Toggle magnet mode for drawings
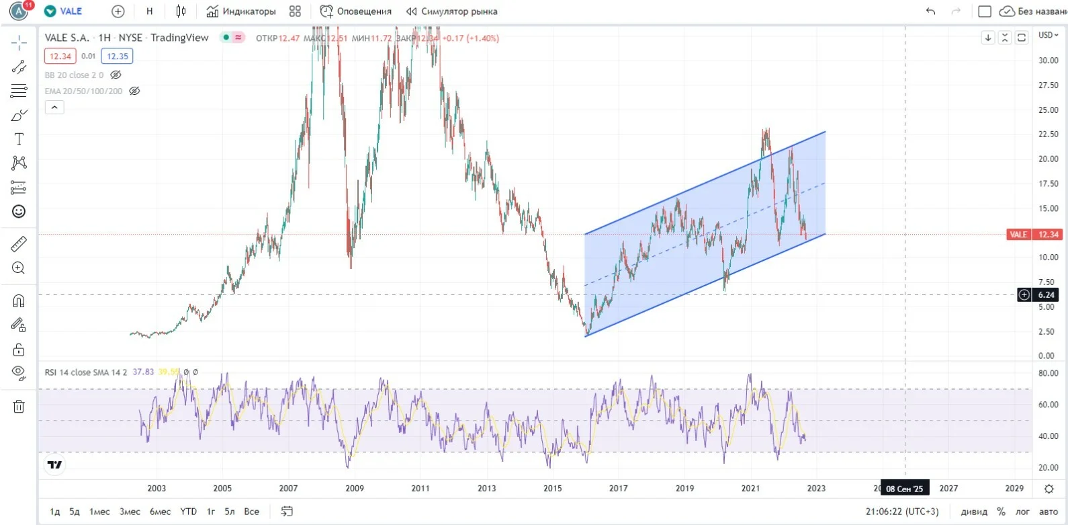 [x=19, y=301]
